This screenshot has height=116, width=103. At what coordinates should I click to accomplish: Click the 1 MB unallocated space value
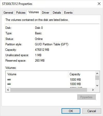click(38, 55)
